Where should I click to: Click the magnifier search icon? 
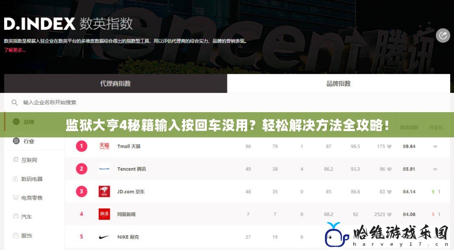[14, 103]
